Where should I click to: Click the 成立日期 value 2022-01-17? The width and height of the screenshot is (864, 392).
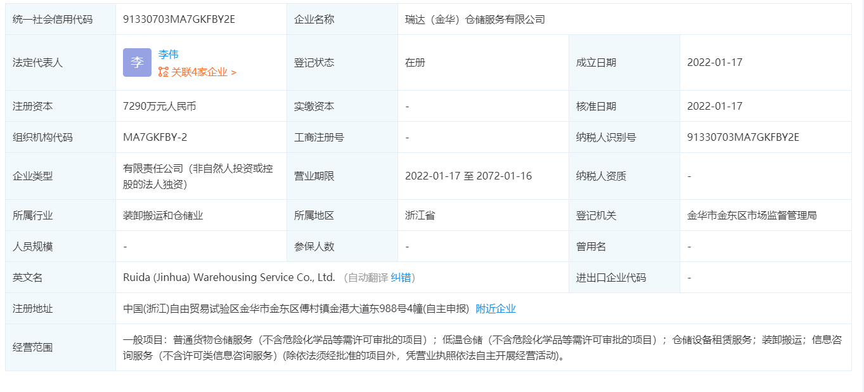714,62
